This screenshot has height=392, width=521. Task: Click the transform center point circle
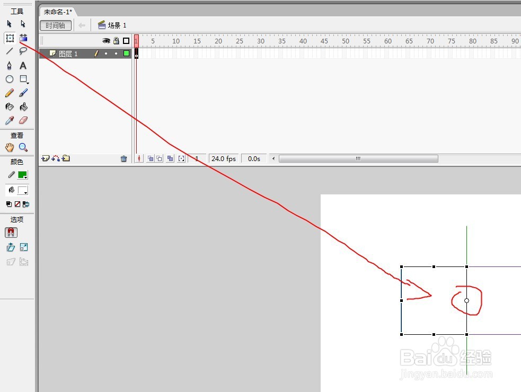(466, 301)
